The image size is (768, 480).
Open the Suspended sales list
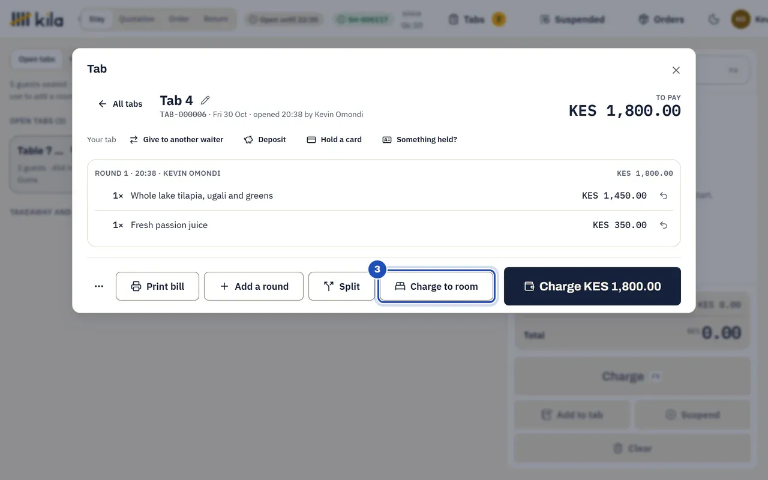pos(572,19)
